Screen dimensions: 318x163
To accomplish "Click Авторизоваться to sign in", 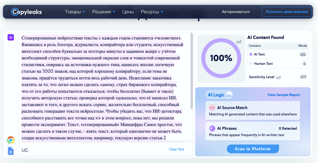I will coord(236,12).
